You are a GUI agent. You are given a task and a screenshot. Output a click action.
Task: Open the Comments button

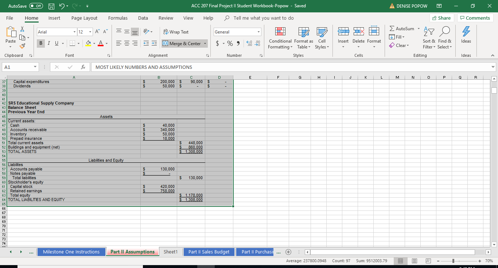(475, 18)
